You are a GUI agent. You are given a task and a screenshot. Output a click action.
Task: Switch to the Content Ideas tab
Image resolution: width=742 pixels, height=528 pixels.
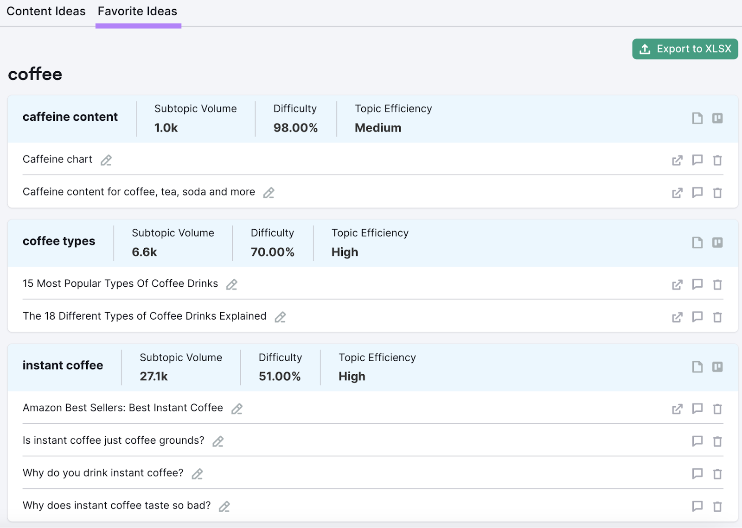point(45,11)
